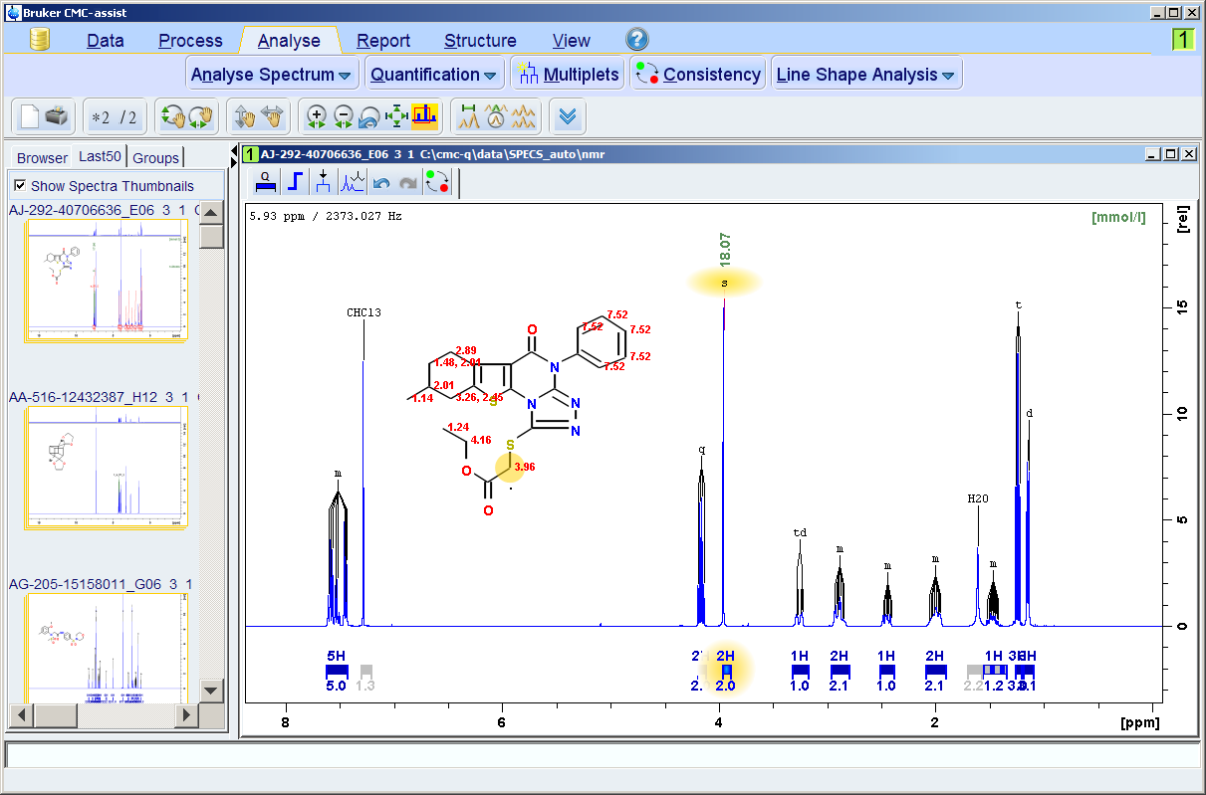Select the Peak Picking icon
The width and height of the screenshot is (1206, 795).
(322, 181)
